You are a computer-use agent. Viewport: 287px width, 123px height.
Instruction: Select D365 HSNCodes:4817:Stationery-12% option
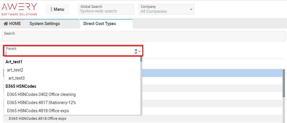point(41,103)
